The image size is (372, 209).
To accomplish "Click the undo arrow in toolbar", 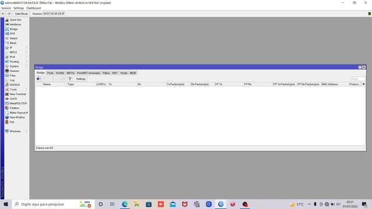I will (x=3, y=14).
